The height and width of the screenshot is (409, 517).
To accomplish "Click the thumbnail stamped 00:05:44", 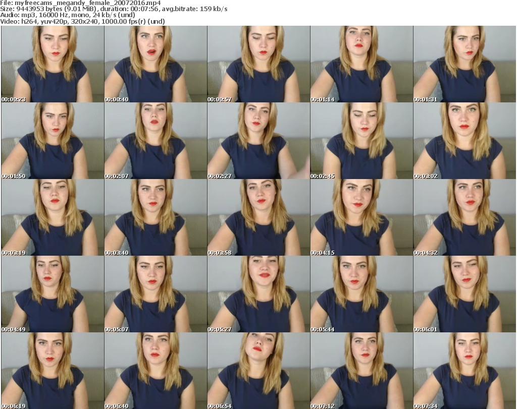I will [361, 294].
